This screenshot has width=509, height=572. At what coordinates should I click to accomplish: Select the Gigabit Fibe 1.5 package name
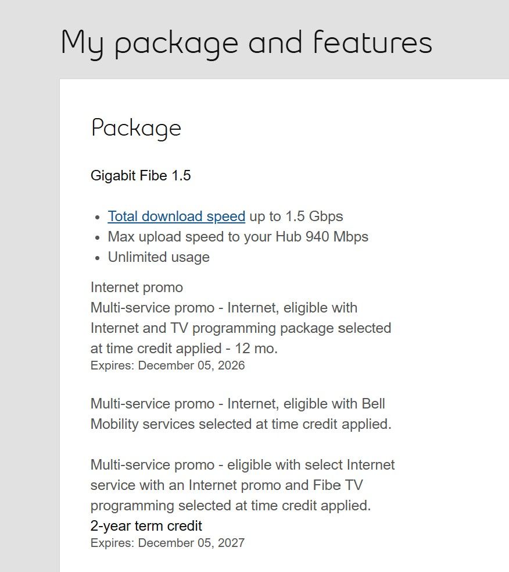click(141, 176)
